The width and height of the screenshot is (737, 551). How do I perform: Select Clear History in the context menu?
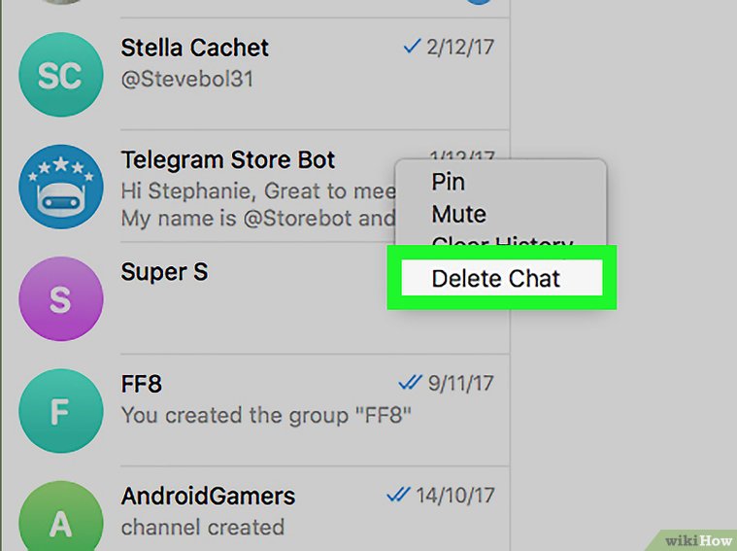click(501, 241)
